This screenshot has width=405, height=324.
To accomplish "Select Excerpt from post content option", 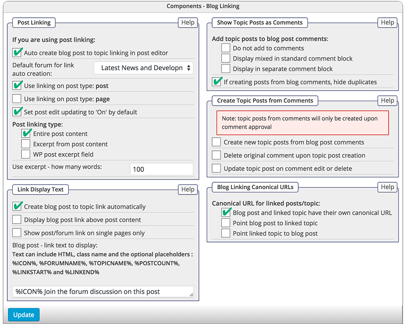I will click(x=26, y=144).
